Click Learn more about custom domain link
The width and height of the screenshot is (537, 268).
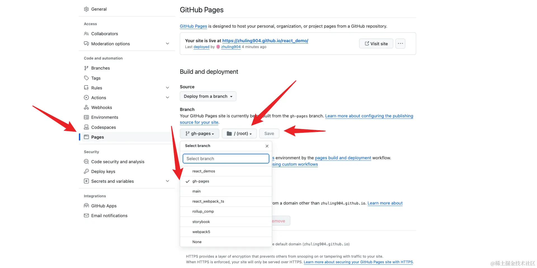(x=385, y=203)
